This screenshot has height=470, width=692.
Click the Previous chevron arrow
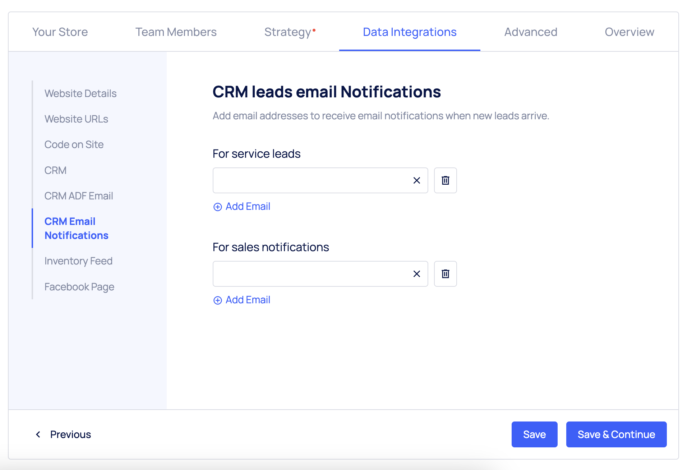click(x=38, y=434)
